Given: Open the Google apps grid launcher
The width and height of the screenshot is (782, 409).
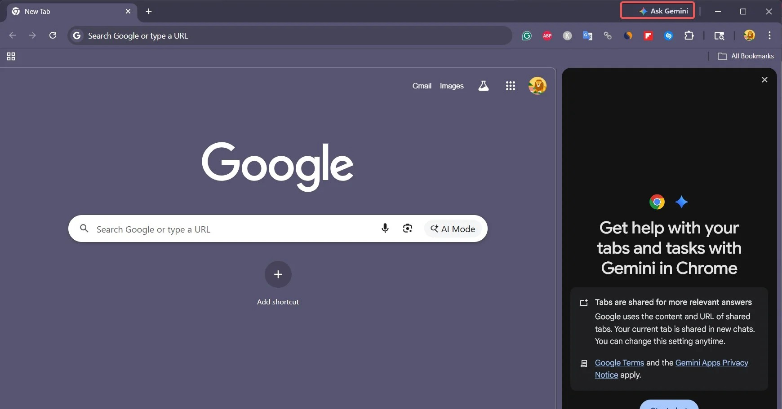Looking at the screenshot, I should 511,86.
